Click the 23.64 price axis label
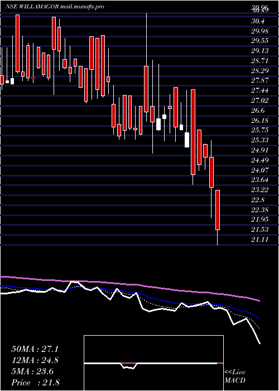Screen dimensions: 279x391 pyautogui.click(x=259, y=180)
